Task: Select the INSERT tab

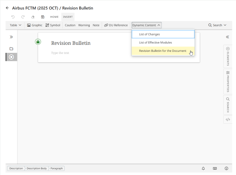Action: [x=68, y=17]
